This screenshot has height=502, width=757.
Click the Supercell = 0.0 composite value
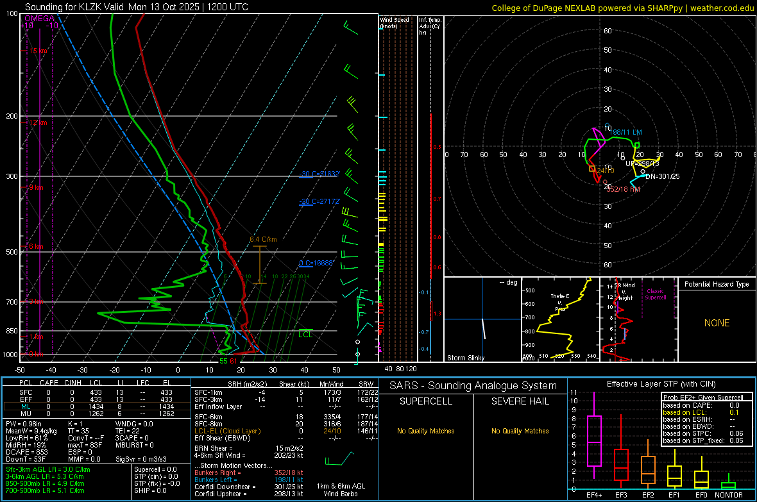155,469
